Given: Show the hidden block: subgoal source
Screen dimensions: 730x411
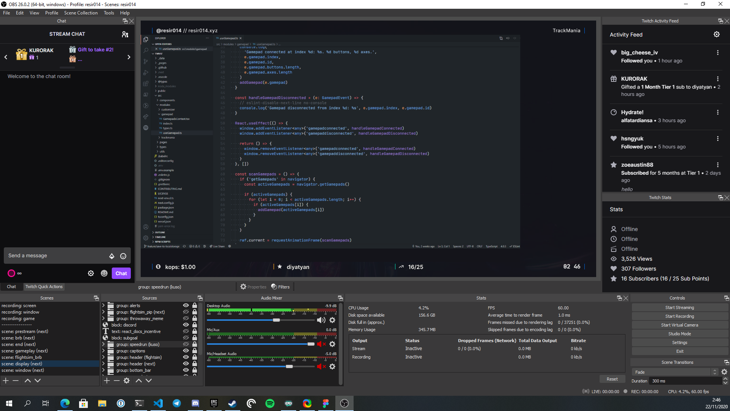Looking at the screenshot, I should click(186, 338).
